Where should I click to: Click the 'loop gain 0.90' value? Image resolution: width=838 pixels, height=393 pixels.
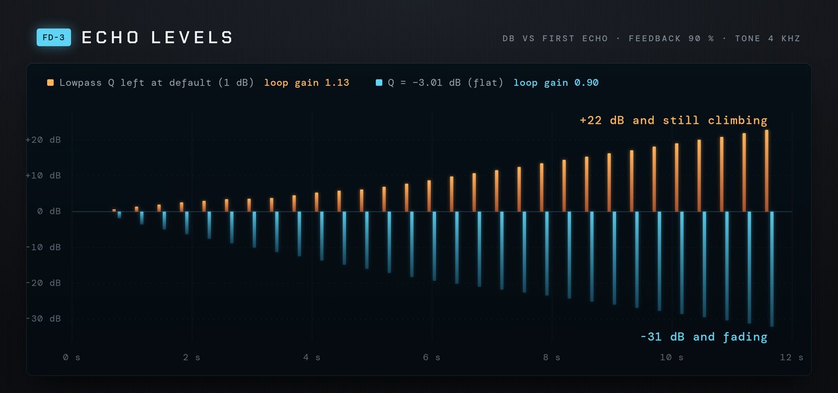click(x=556, y=83)
